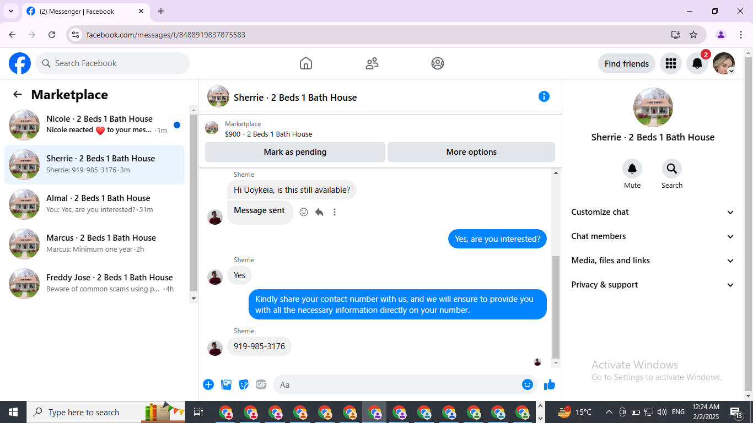Click Mark as pending button
The height and width of the screenshot is (423, 753).
tap(295, 152)
